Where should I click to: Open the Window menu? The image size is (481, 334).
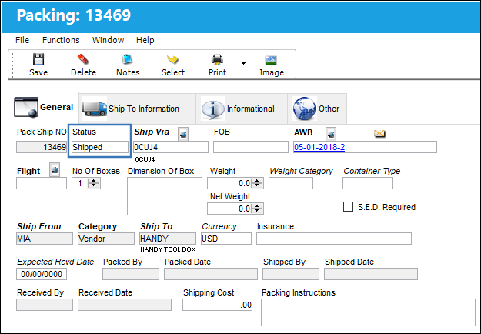(x=108, y=40)
